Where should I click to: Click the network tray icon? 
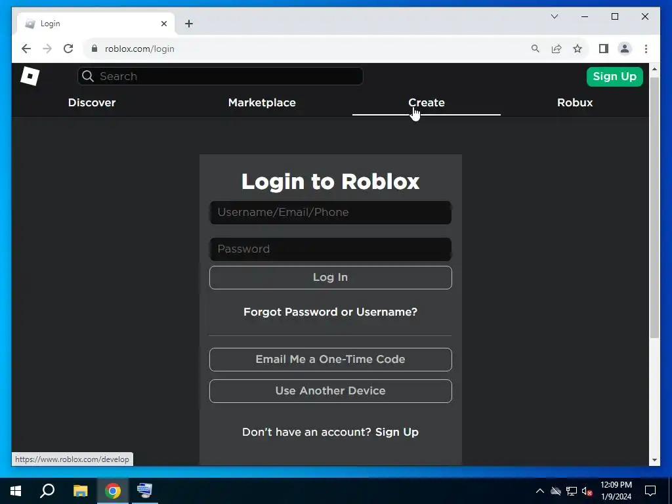tap(572, 491)
